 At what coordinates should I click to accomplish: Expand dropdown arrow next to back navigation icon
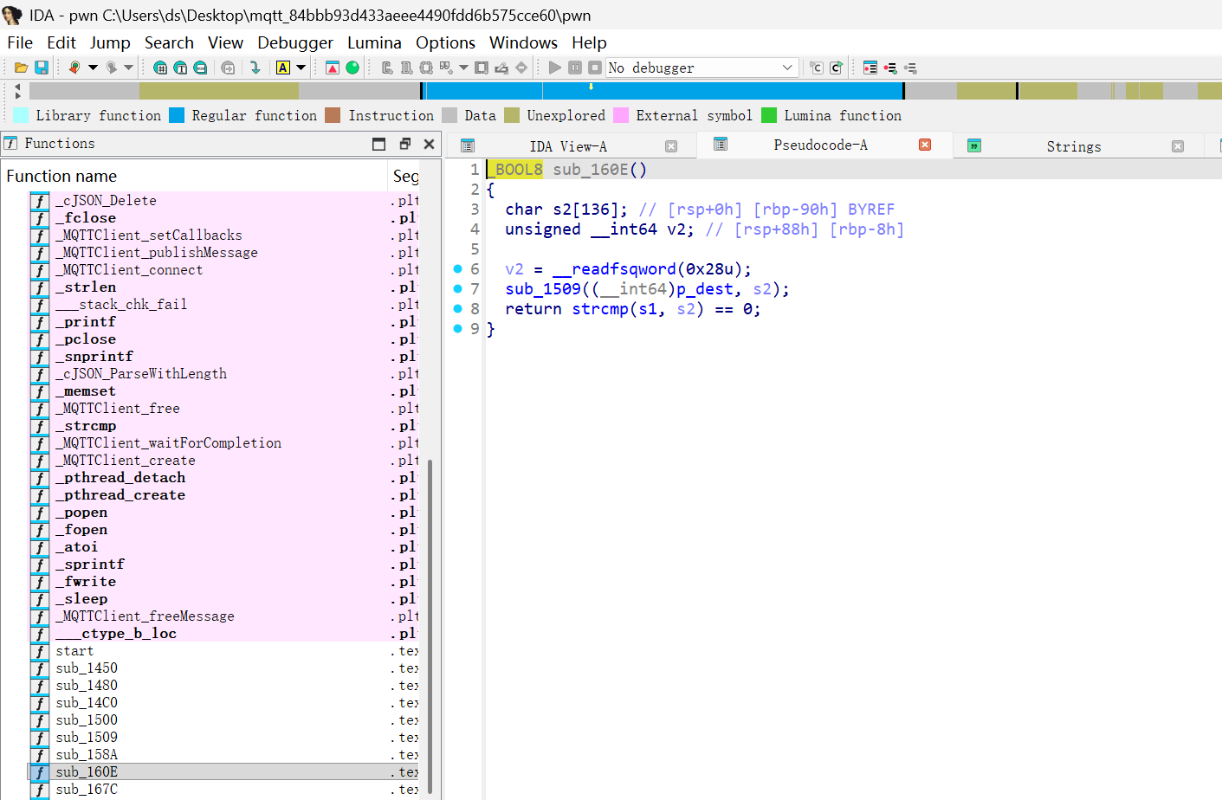(x=93, y=68)
